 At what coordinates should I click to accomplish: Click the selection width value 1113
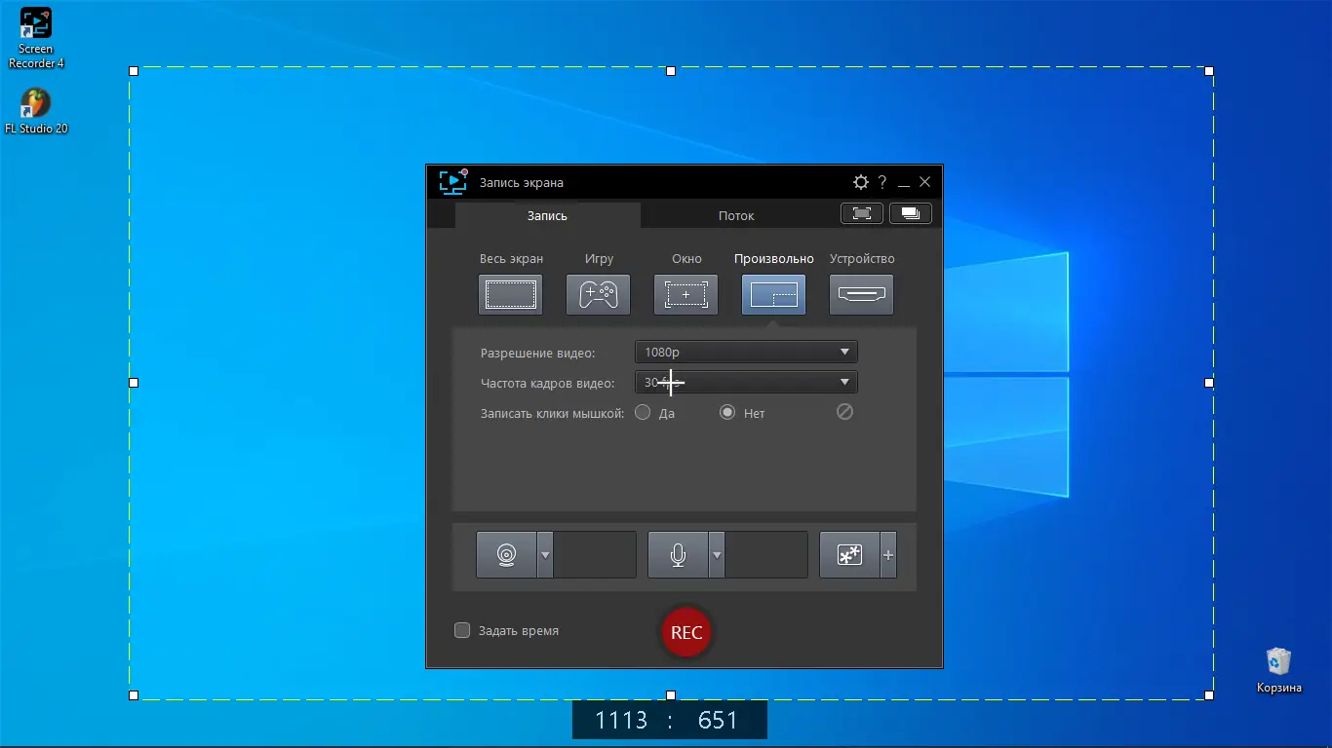coord(621,721)
